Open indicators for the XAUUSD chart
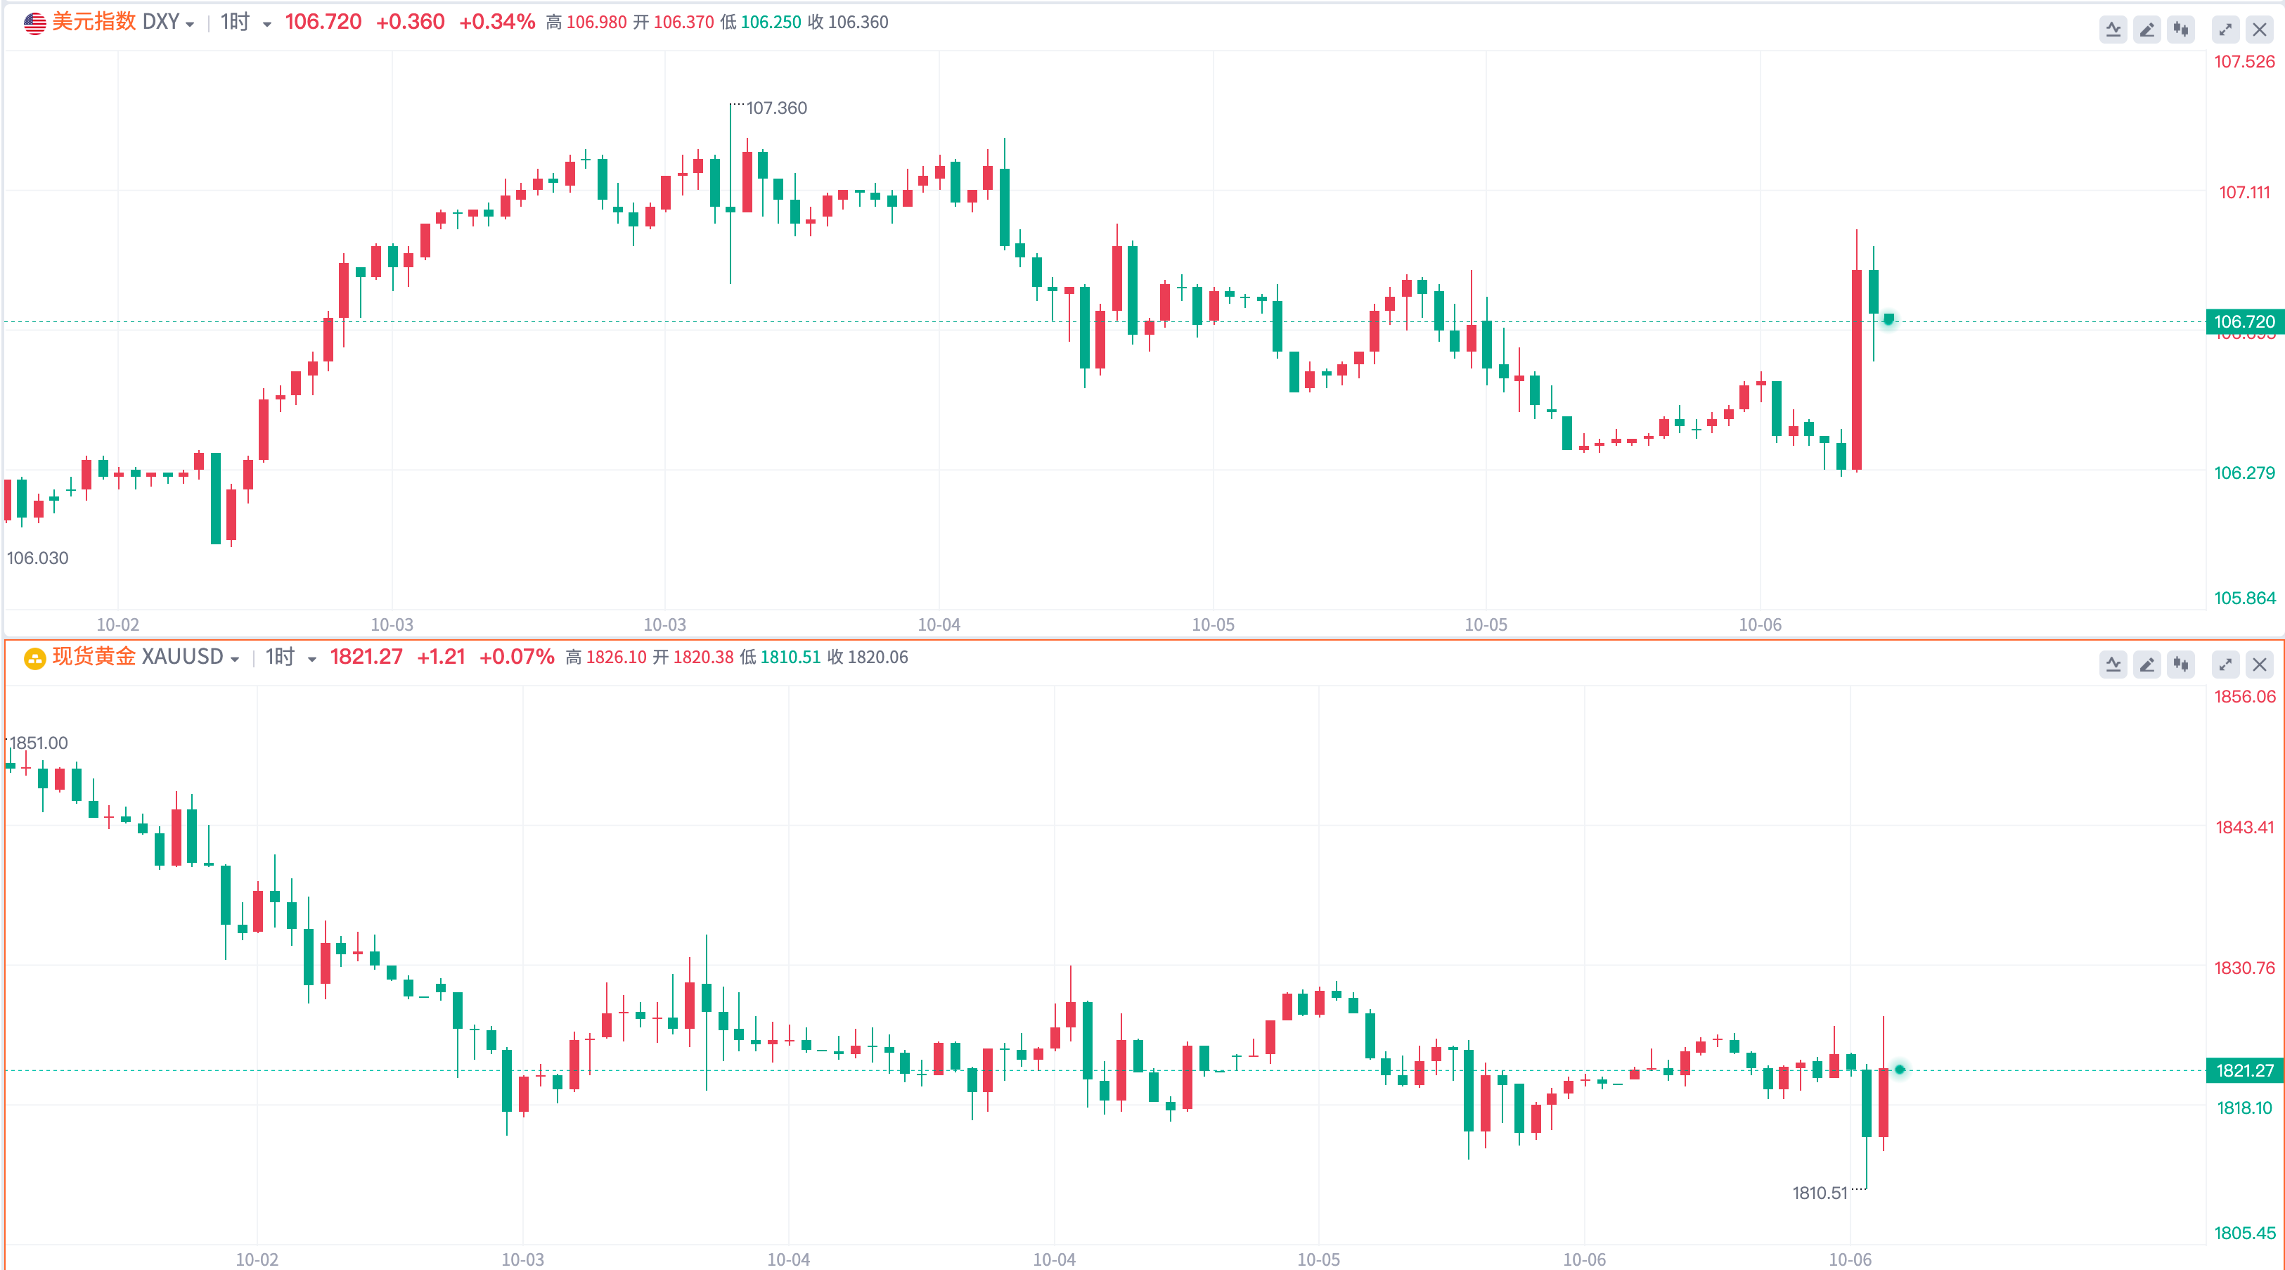Image resolution: width=2285 pixels, height=1270 pixels. pos(2113,664)
